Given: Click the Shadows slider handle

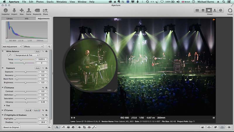Looking at the screenshot, I should (x=19, y=122).
